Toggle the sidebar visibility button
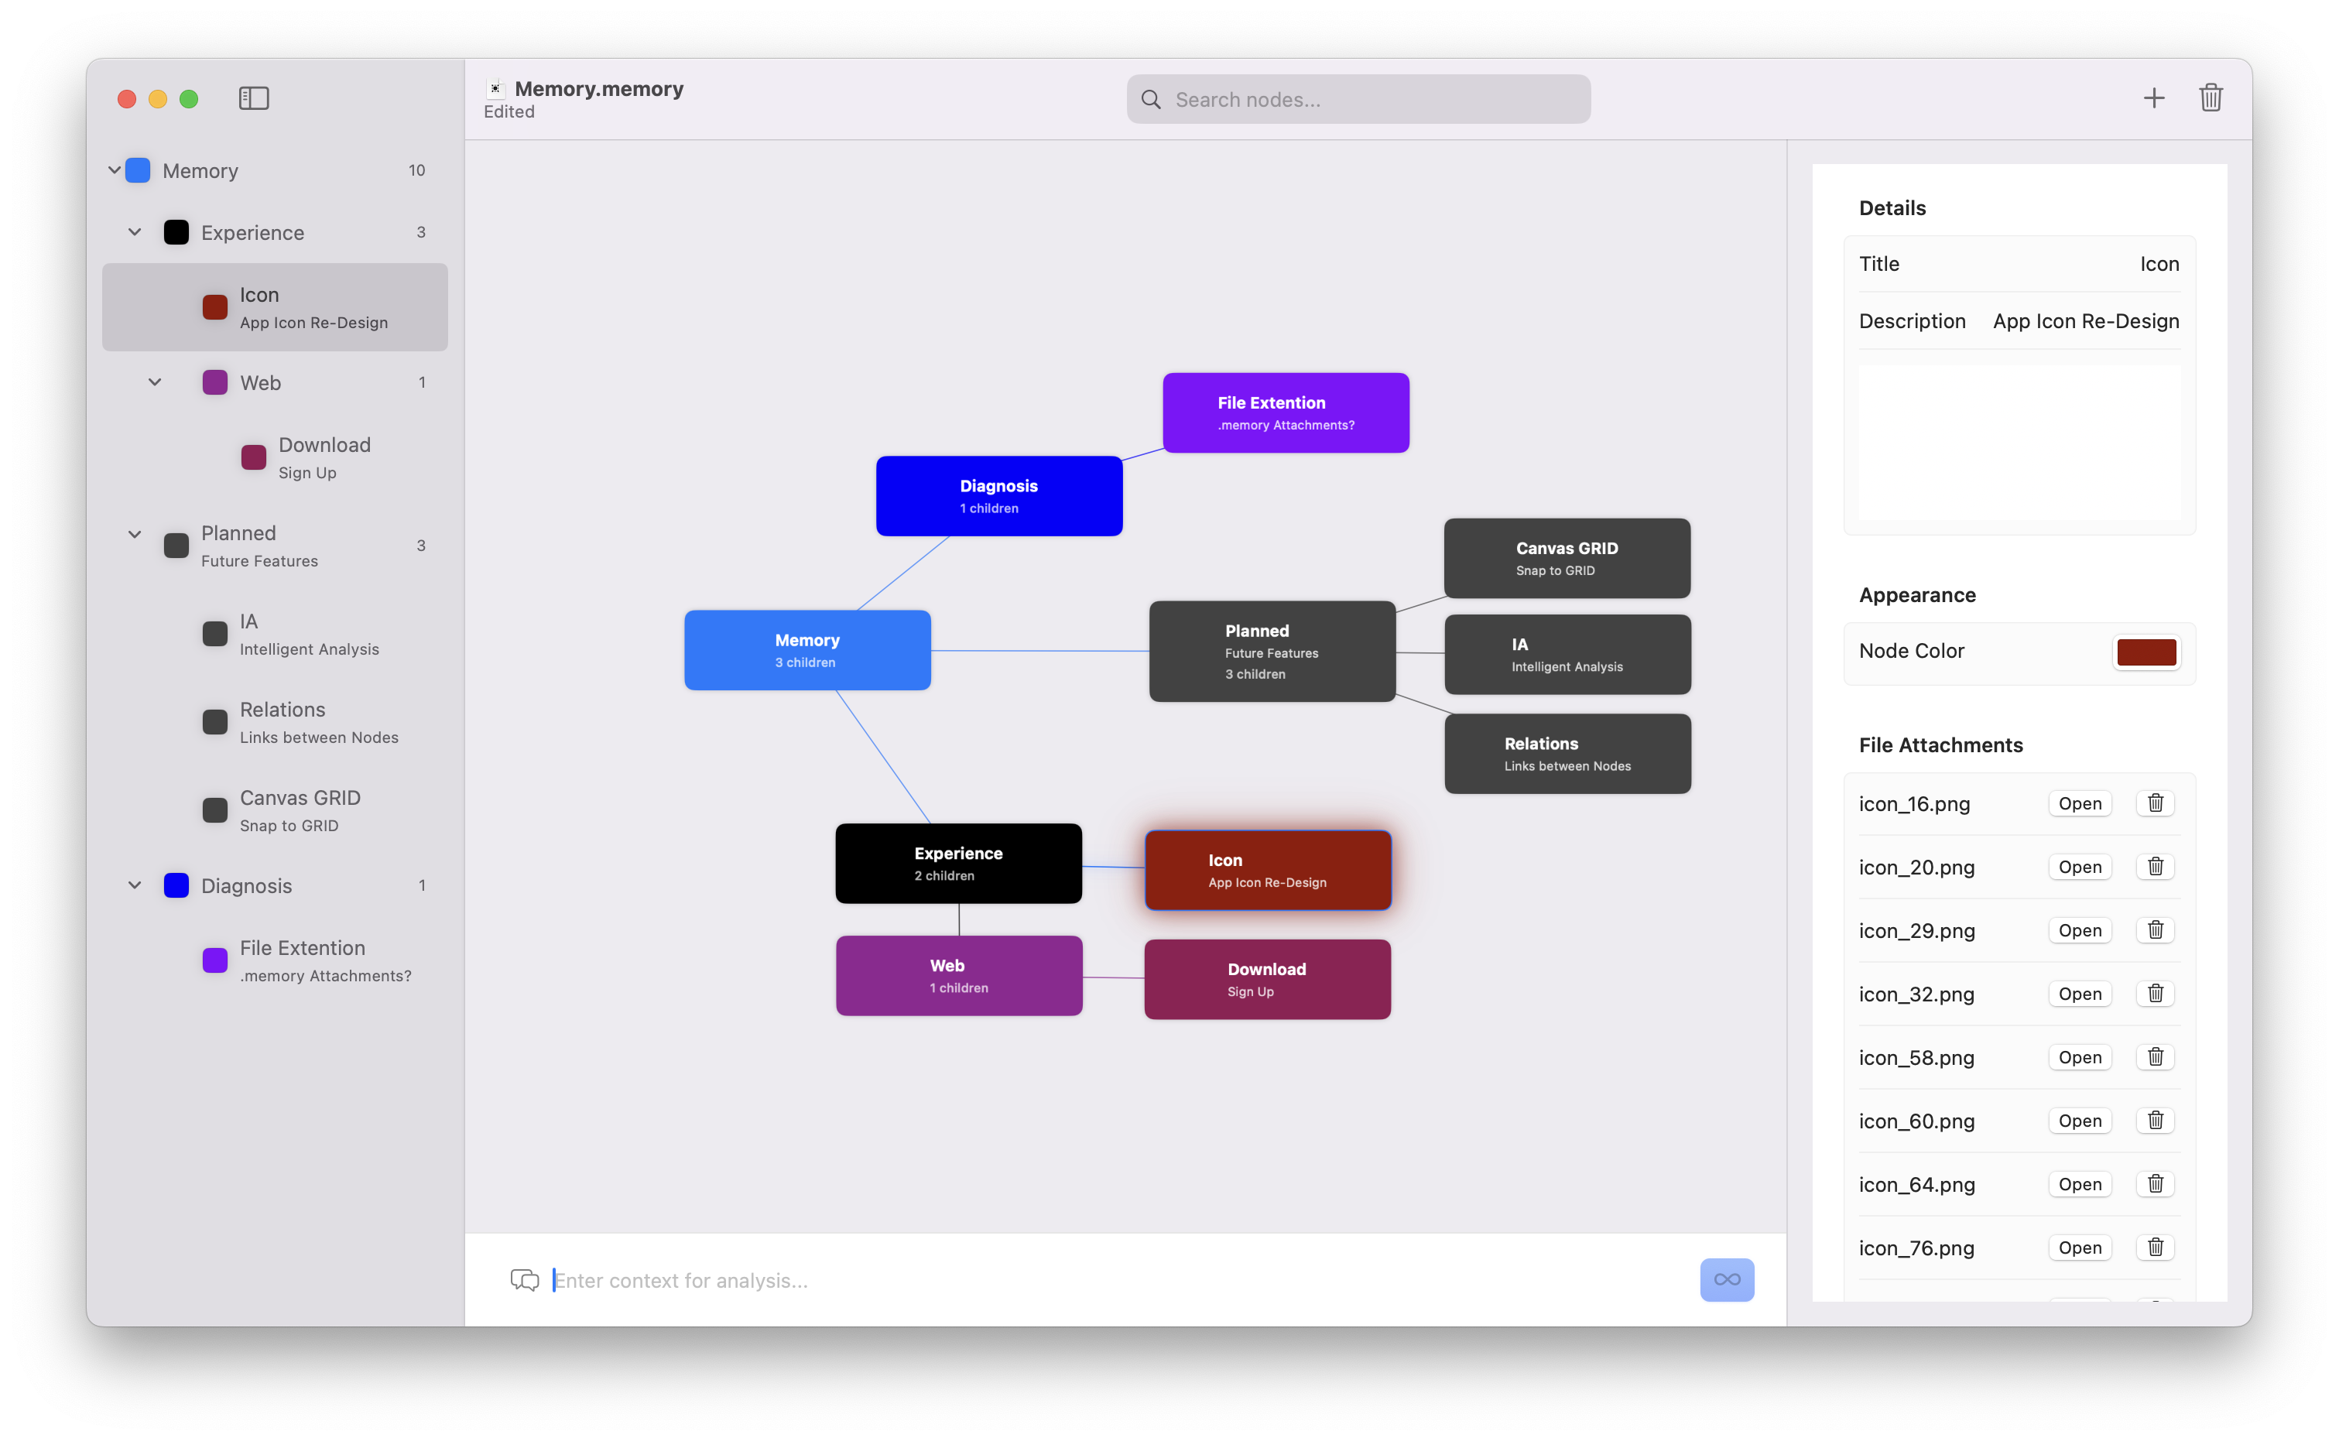Viewport: 2339px width, 1441px height. (254, 98)
